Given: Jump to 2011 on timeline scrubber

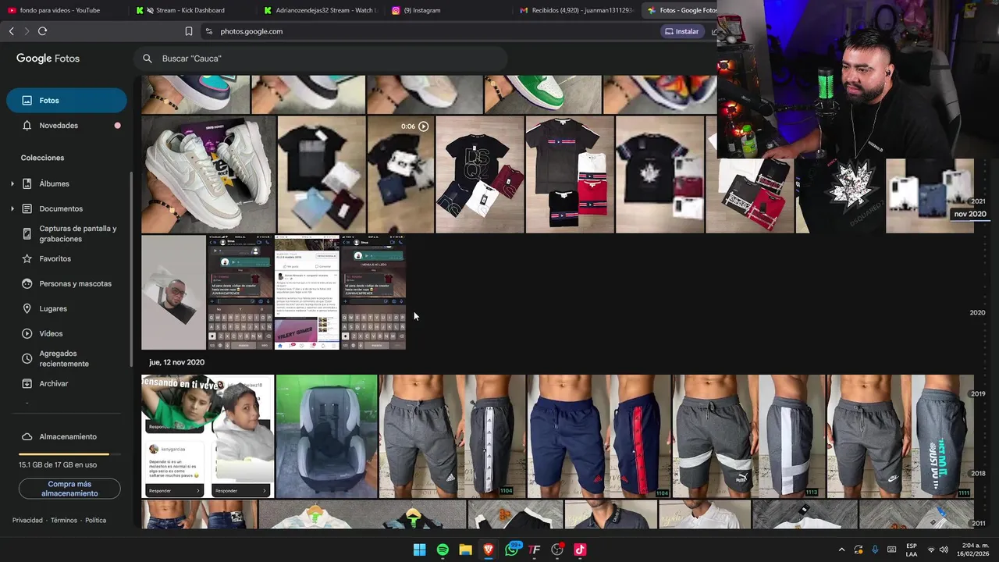Looking at the screenshot, I should coord(978,524).
